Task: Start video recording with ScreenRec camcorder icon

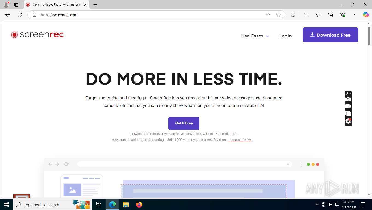Action: (348, 106)
